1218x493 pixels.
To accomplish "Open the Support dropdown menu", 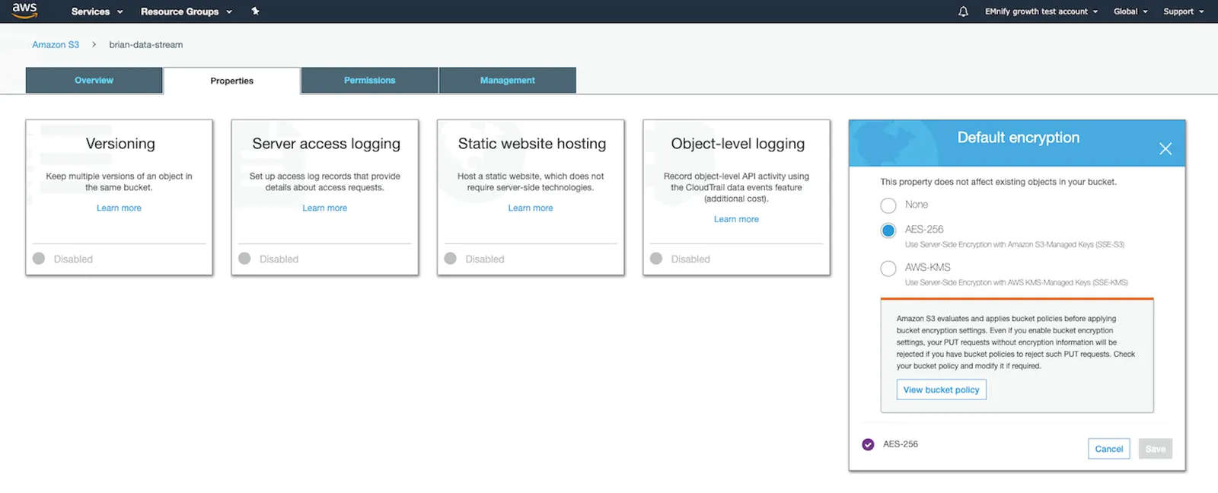I will pyautogui.click(x=1184, y=11).
